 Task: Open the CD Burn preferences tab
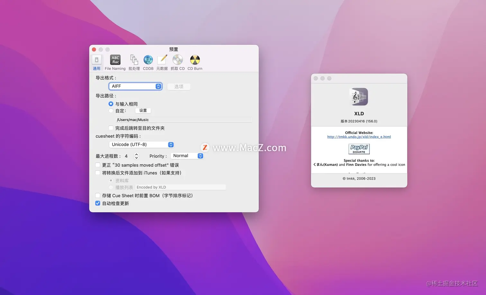[195, 63]
